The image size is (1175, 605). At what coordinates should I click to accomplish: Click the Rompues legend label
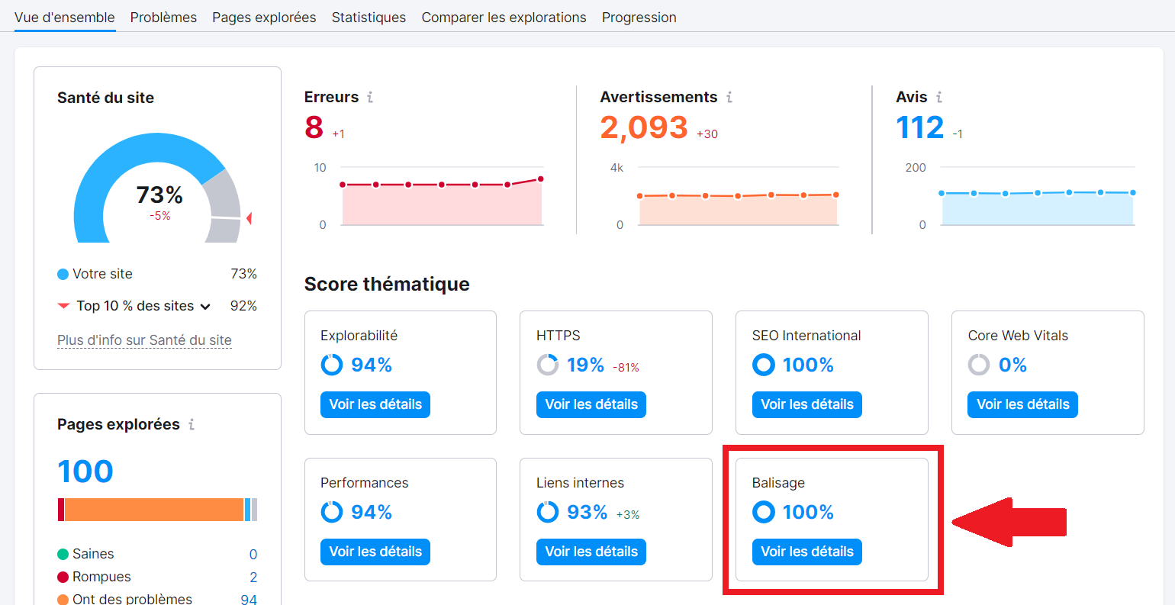(101, 577)
